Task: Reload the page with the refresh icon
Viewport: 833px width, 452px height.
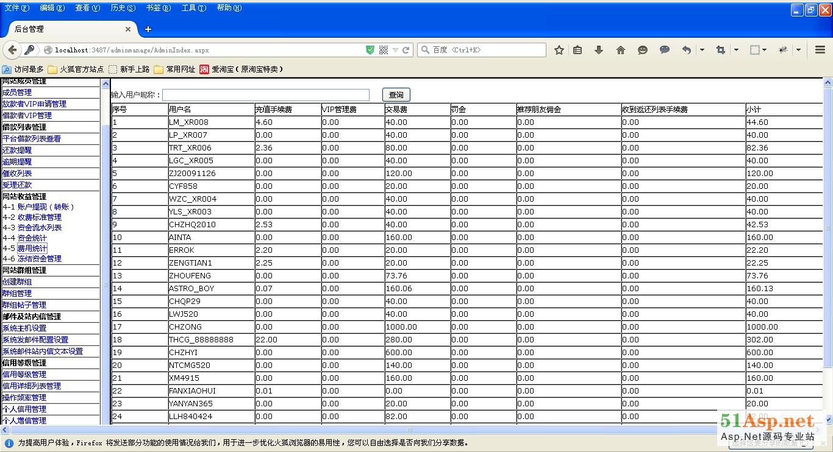Action: (x=406, y=50)
